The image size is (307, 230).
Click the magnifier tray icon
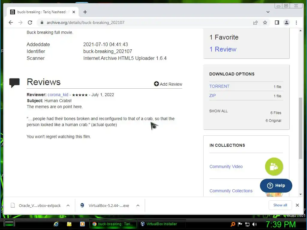(233, 224)
